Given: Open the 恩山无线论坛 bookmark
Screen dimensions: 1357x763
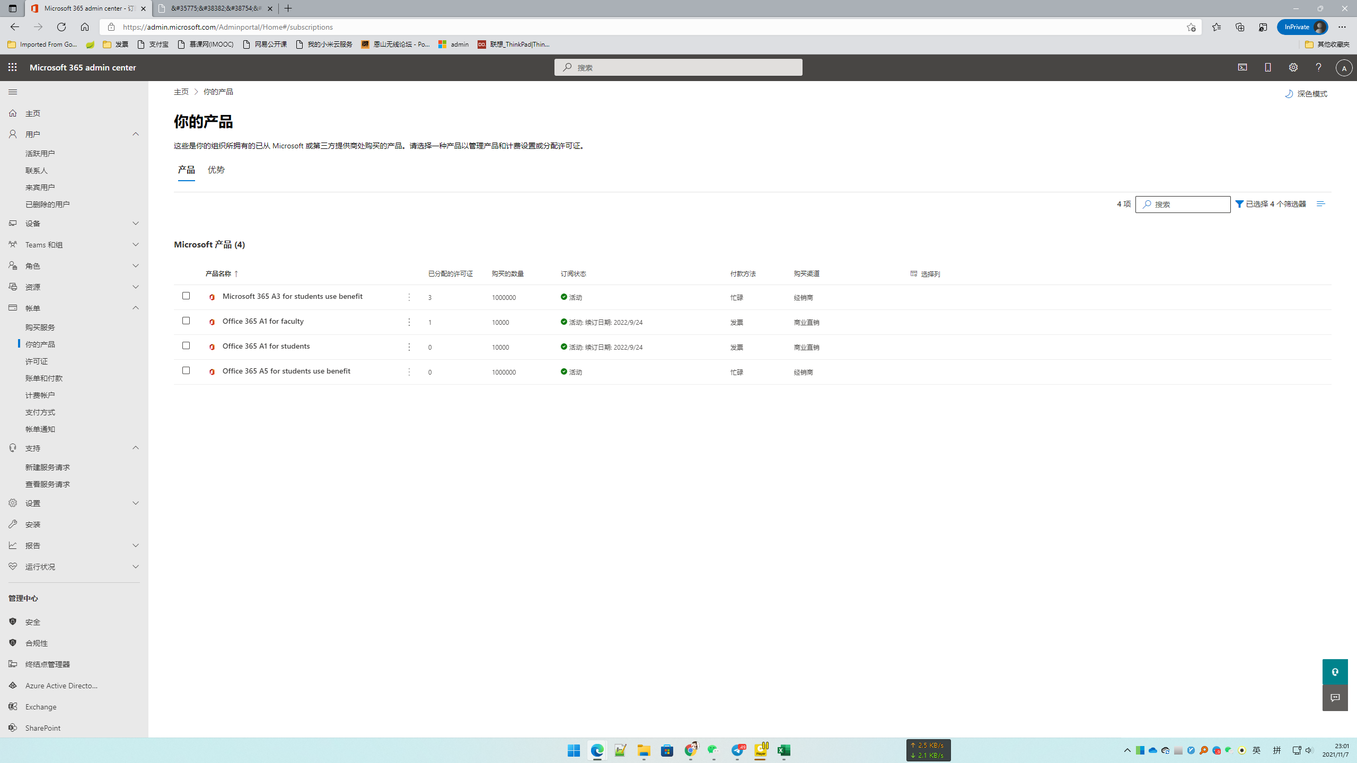Looking at the screenshot, I should (395, 45).
